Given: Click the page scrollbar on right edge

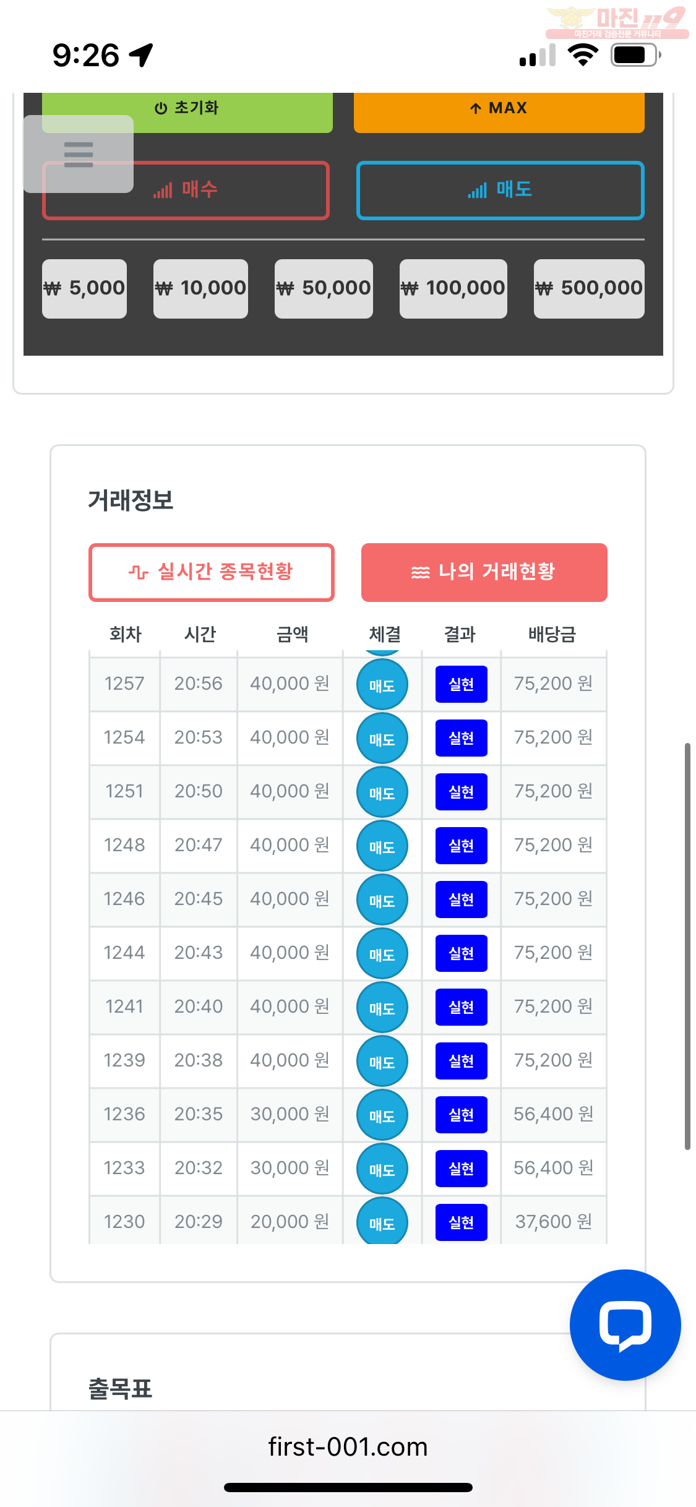Looking at the screenshot, I should 687,947.
